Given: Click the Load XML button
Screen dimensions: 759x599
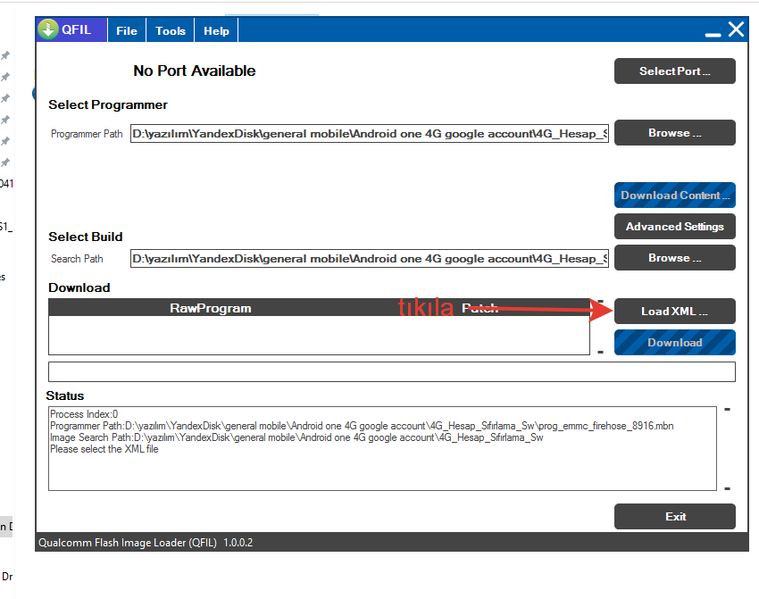Looking at the screenshot, I should pyautogui.click(x=675, y=312).
